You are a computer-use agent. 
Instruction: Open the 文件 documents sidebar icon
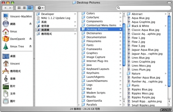pos(6,94)
